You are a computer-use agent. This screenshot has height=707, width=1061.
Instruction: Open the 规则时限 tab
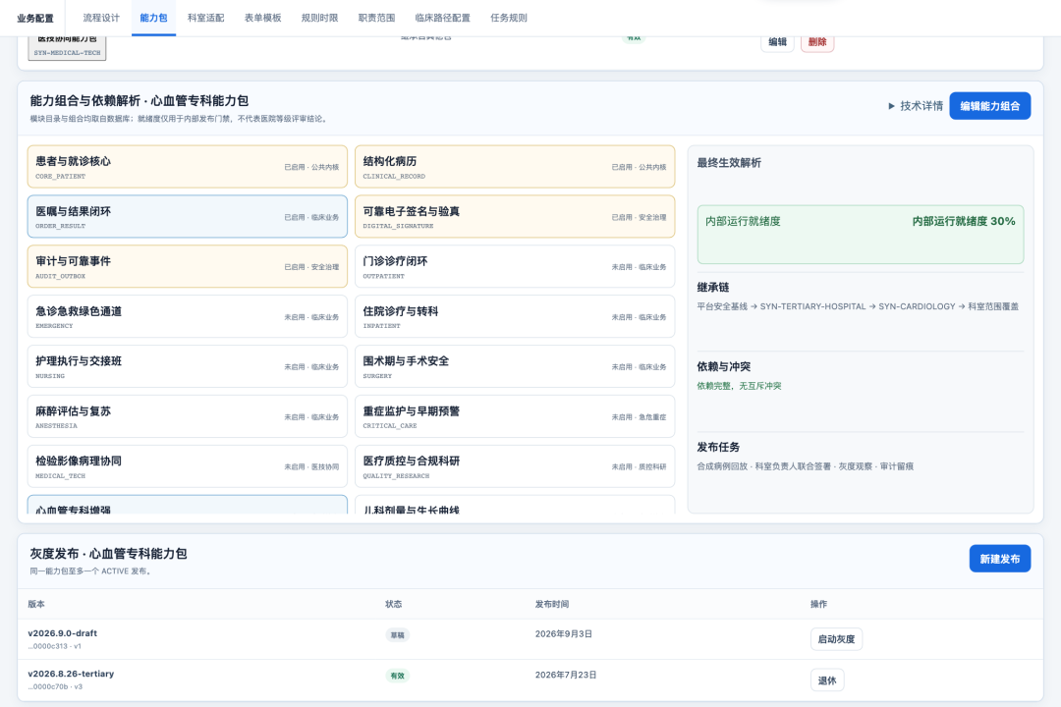pos(319,19)
